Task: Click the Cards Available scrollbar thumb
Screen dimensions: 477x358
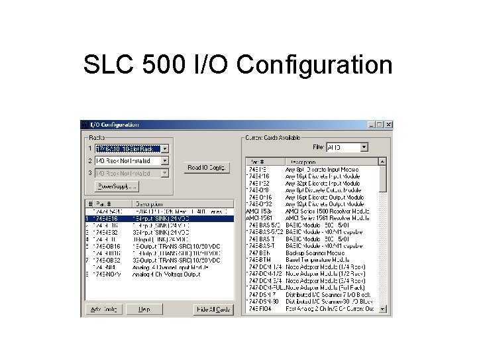Action: point(382,178)
